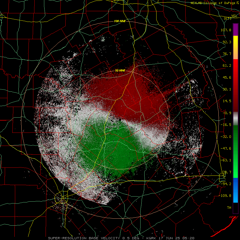The height and width of the screenshot is (240, 240).
Task: Click the -0.9 velocity scale value
Action: 227,113
